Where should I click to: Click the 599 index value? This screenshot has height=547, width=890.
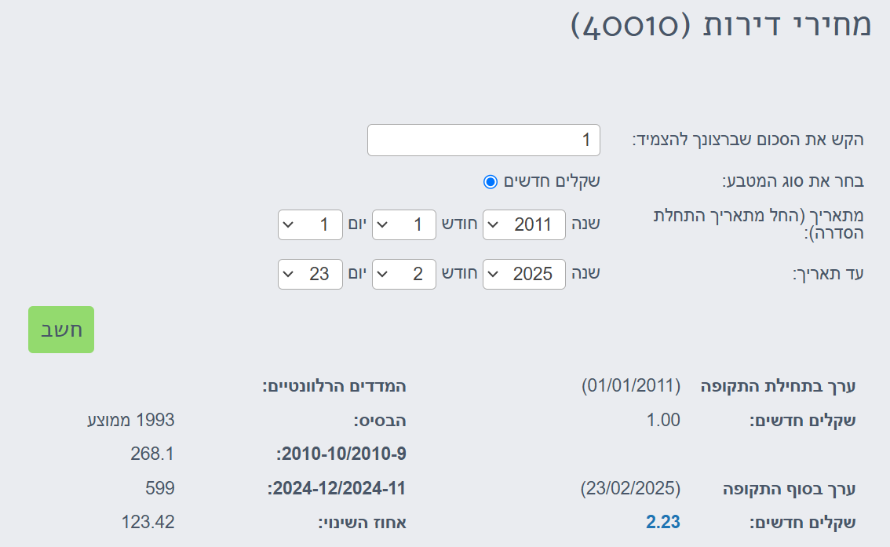(x=160, y=488)
